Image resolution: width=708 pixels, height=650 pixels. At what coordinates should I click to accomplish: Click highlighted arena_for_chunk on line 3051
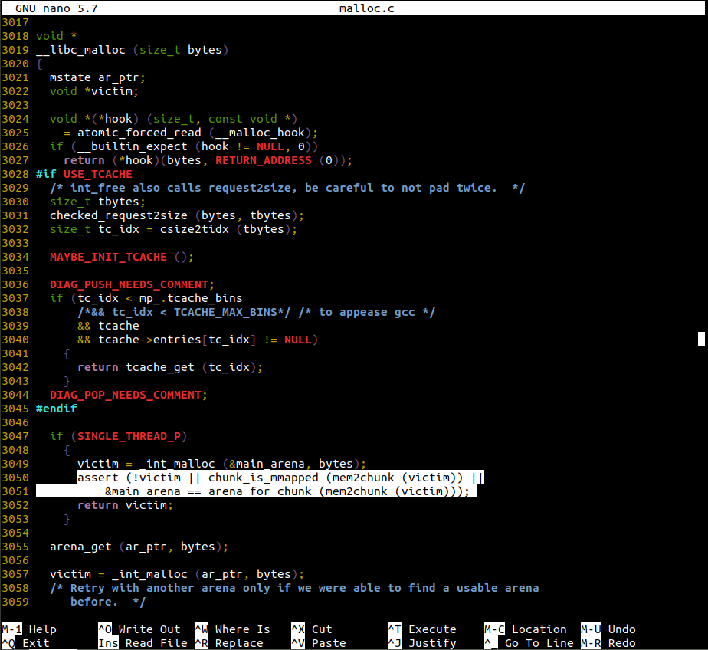pos(260,491)
